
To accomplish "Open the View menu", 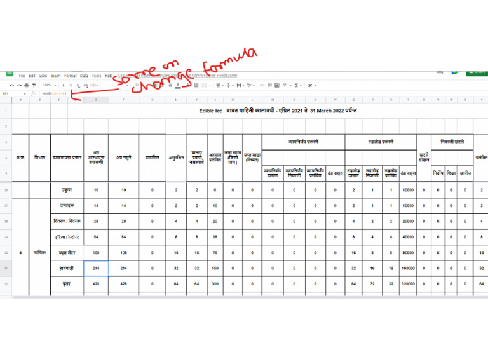I will pos(43,76).
